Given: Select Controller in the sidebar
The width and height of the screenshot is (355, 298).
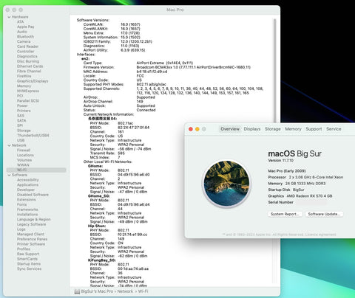Looking at the screenshot, I should coord(26,52).
